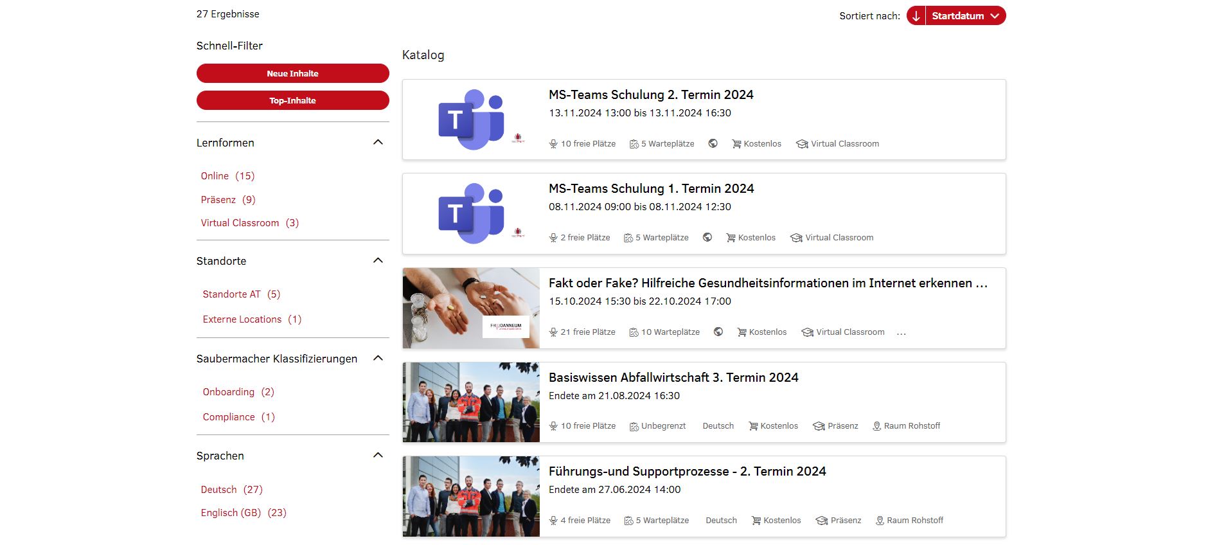The image size is (1208, 545).
Task: Click the three-dots overflow in Fakt oder Fake row
Action: click(902, 333)
